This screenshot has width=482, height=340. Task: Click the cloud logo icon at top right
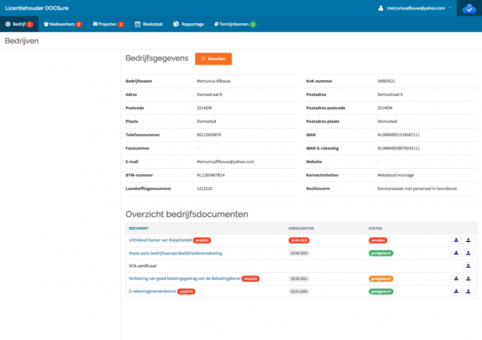[x=469, y=9]
